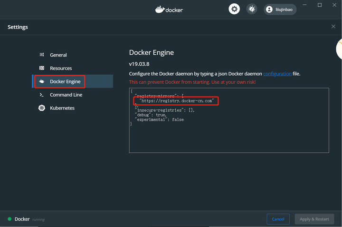This screenshot has width=342, height=227.
Task: Click the "experimental": false line
Action: pos(160,119)
